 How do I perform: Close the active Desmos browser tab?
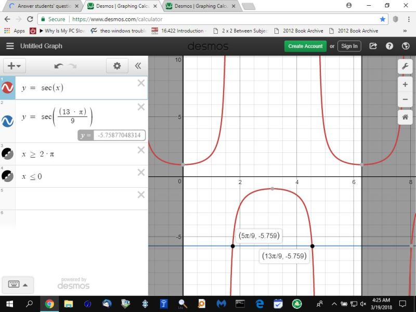pos(155,6)
